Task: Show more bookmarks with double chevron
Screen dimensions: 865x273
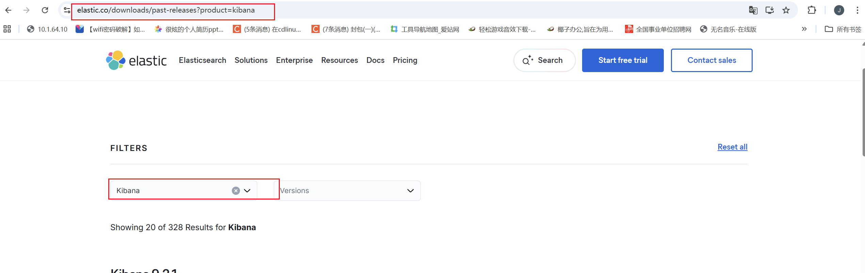Action: click(x=804, y=29)
